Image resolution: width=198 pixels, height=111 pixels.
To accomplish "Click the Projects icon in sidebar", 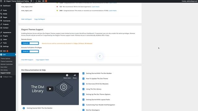I will (x=1, y=24).
